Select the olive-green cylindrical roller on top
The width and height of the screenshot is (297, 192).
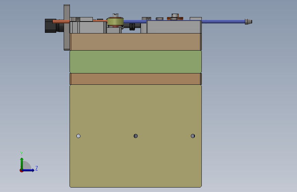115,22
